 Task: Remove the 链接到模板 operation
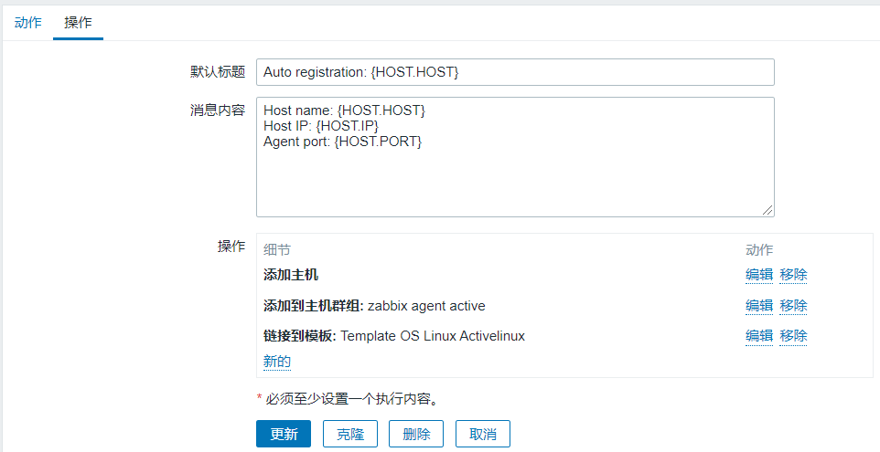(794, 336)
